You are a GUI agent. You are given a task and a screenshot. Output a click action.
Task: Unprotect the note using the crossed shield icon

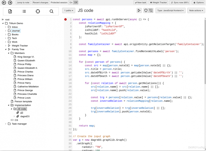click(151, 10)
